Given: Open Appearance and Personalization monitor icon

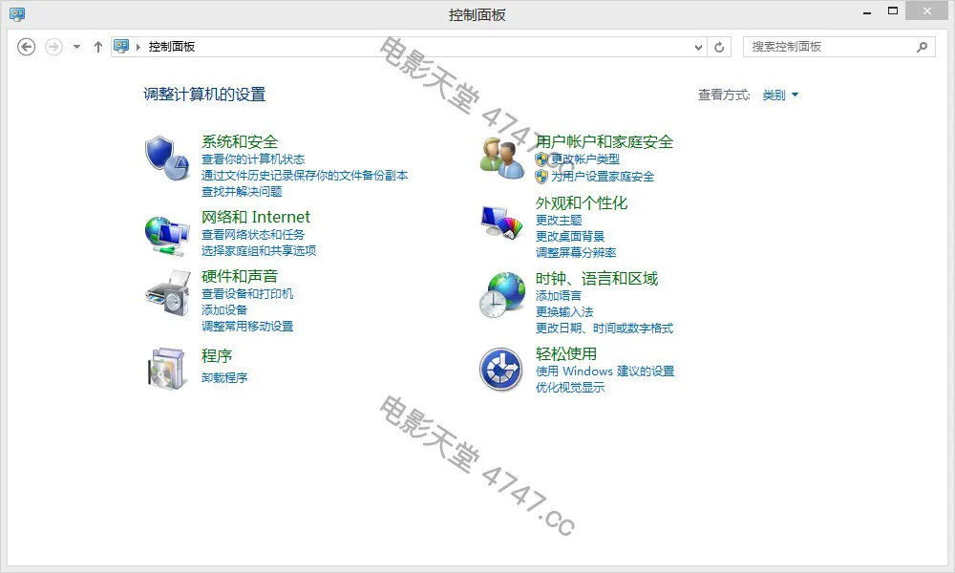Looking at the screenshot, I should tap(501, 223).
